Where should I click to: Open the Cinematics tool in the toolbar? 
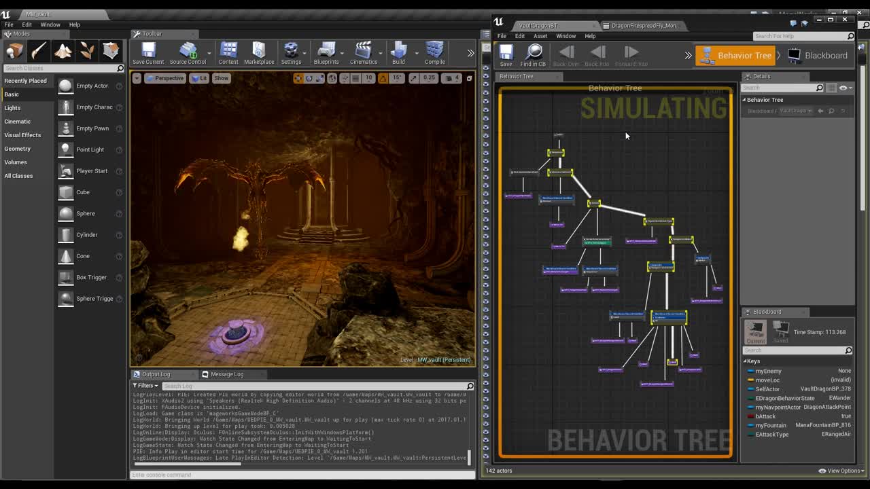(x=364, y=51)
